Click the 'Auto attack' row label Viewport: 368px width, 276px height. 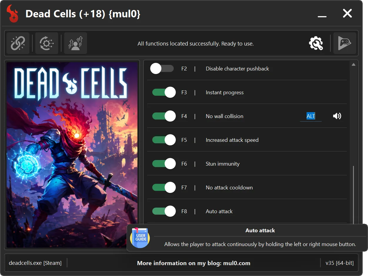[219, 211]
